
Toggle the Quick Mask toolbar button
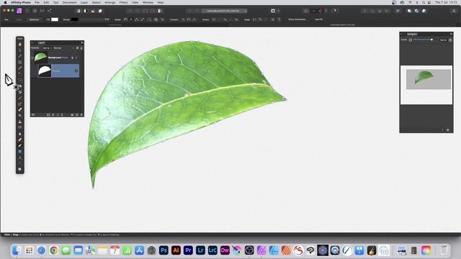pyautogui.click(x=273, y=11)
